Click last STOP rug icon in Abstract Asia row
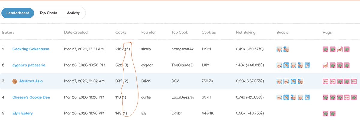Viewport: 360px width, 121px height. [354, 81]
